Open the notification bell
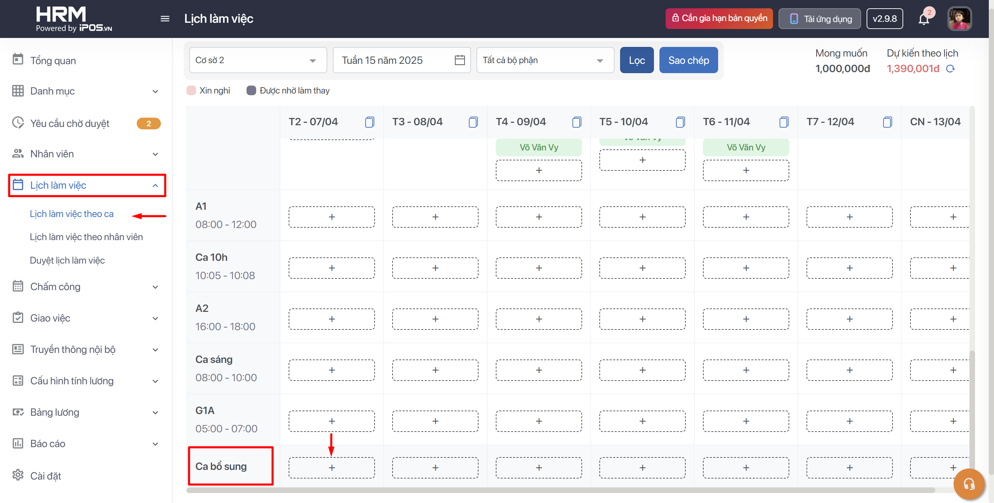 click(923, 19)
